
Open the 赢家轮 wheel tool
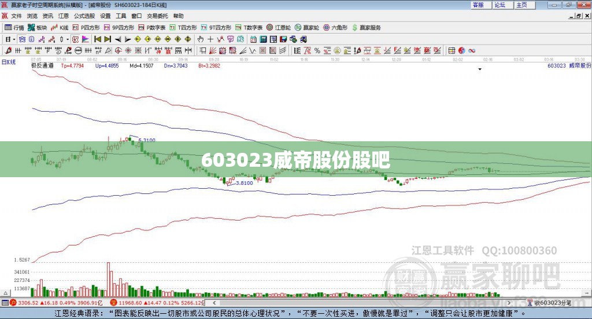(307, 28)
